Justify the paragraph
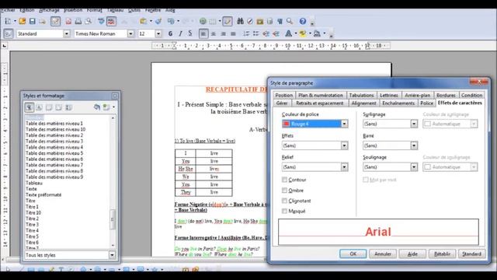This screenshot has width=497, height=280. tap(233, 33)
